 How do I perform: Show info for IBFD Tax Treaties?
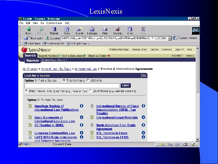(x=143, y=106)
